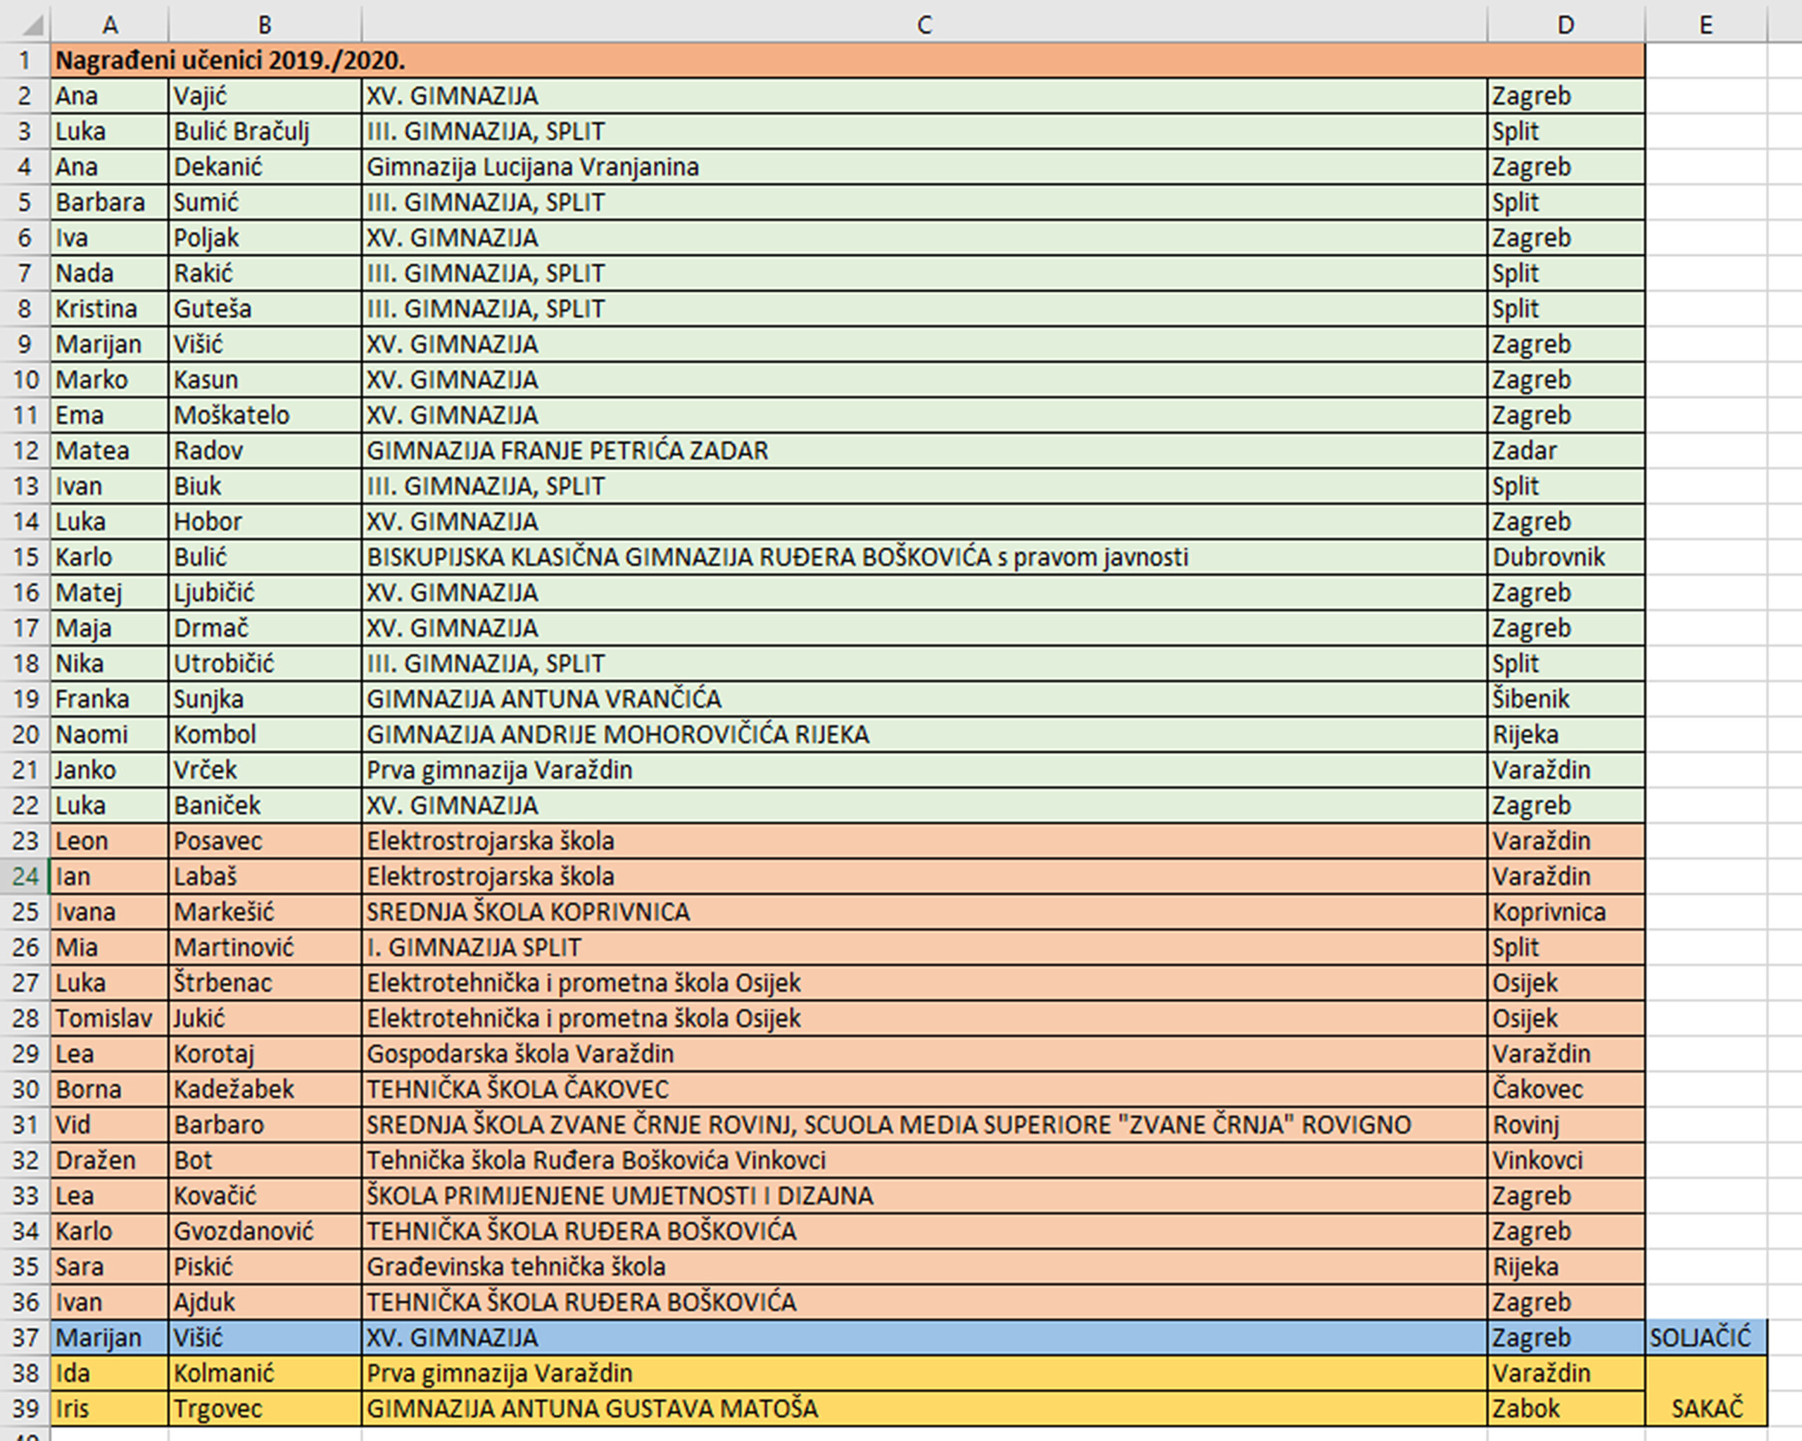Image resolution: width=1802 pixels, height=1441 pixels.
Task: Click the Dubrovnik city cell
Action: [x=1549, y=557]
